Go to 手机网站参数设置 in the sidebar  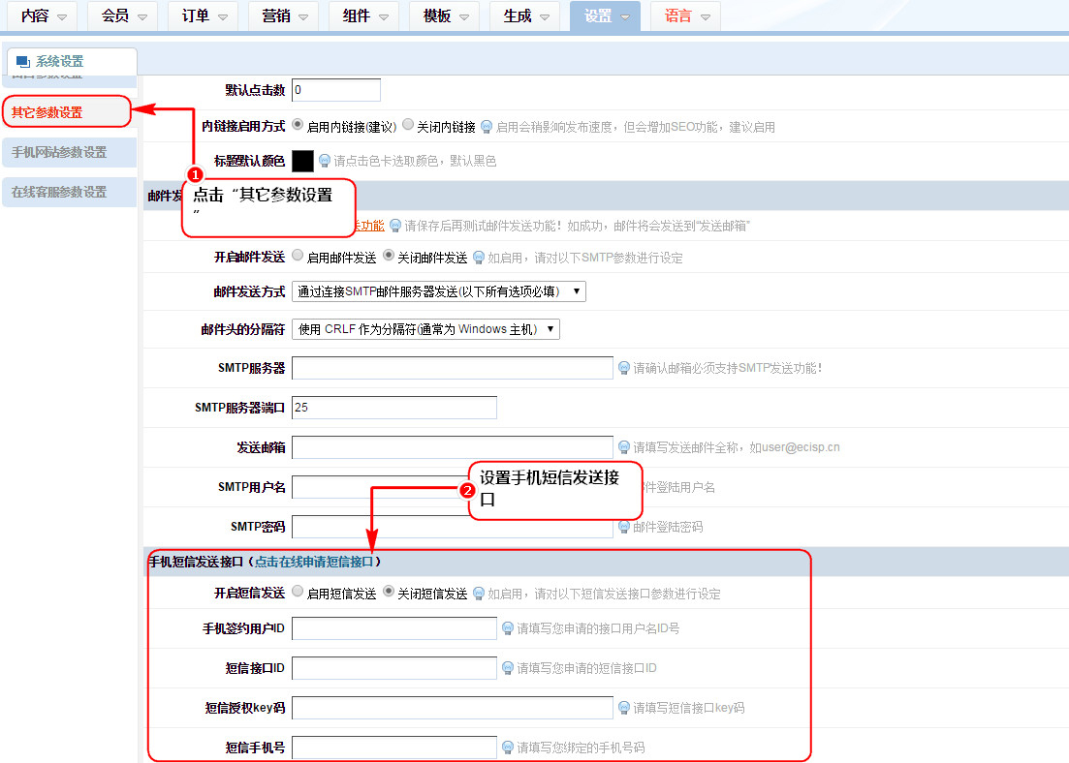(x=59, y=152)
